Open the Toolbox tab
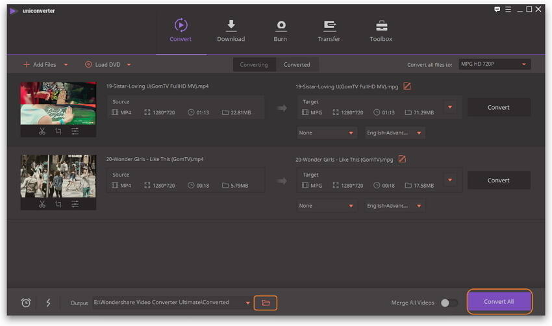 tap(381, 31)
